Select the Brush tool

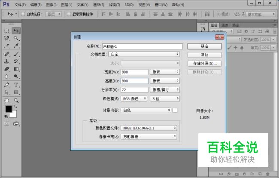click(x=16, y=54)
